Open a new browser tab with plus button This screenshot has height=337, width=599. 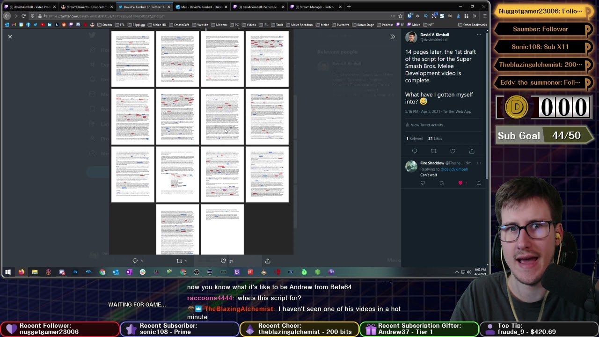click(349, 7)
